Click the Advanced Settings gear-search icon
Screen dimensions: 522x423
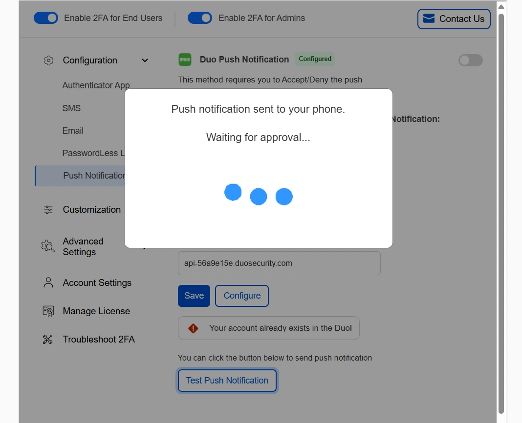(x=48, y=246)
